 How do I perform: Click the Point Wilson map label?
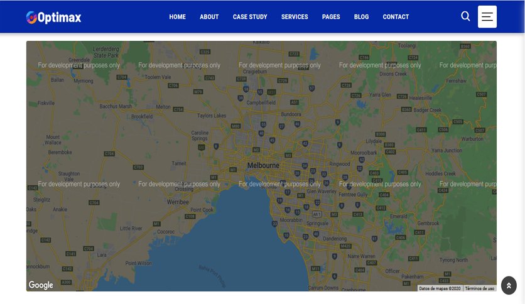point(138,263)
